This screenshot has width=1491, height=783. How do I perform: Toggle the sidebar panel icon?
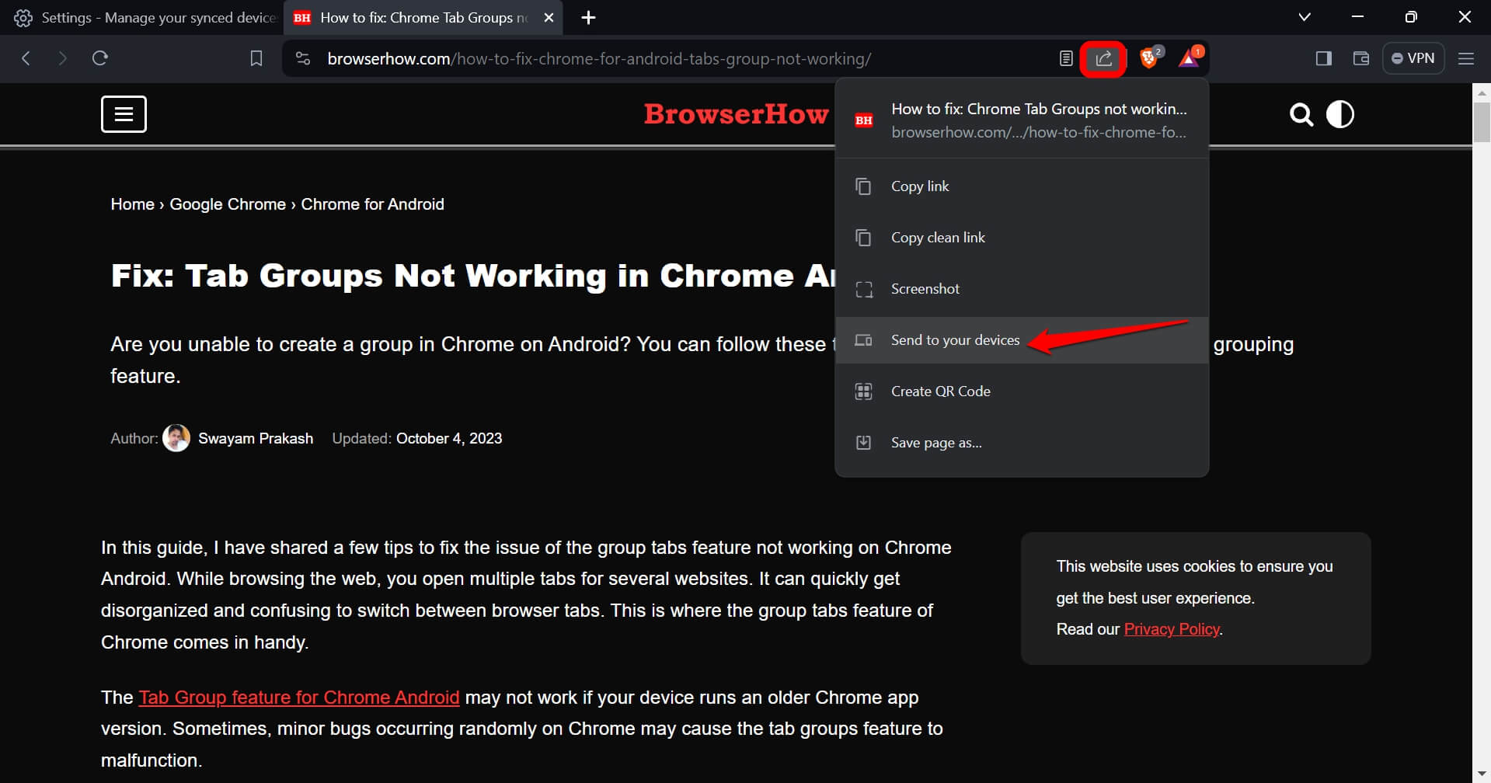coord(1324,58)
